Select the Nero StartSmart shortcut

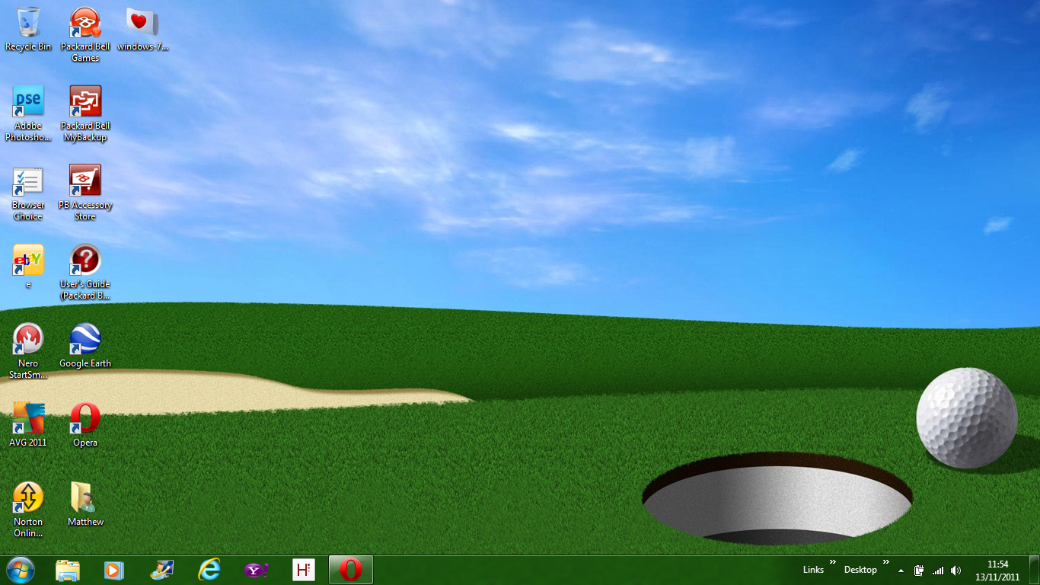tap(28, 351)
